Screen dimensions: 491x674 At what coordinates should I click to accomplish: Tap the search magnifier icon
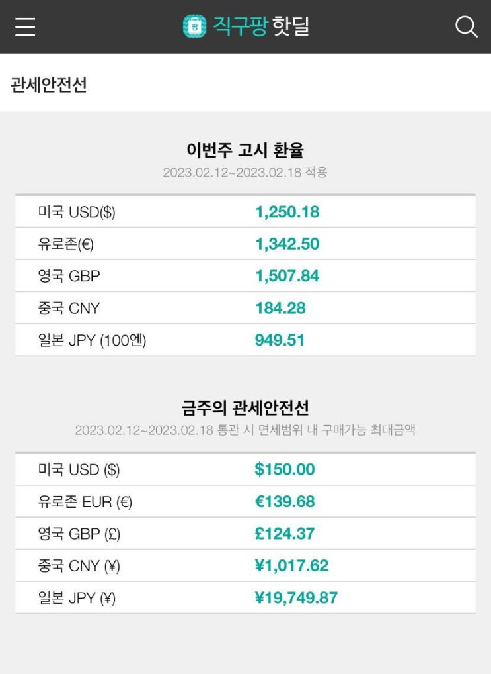coord(466,26)
